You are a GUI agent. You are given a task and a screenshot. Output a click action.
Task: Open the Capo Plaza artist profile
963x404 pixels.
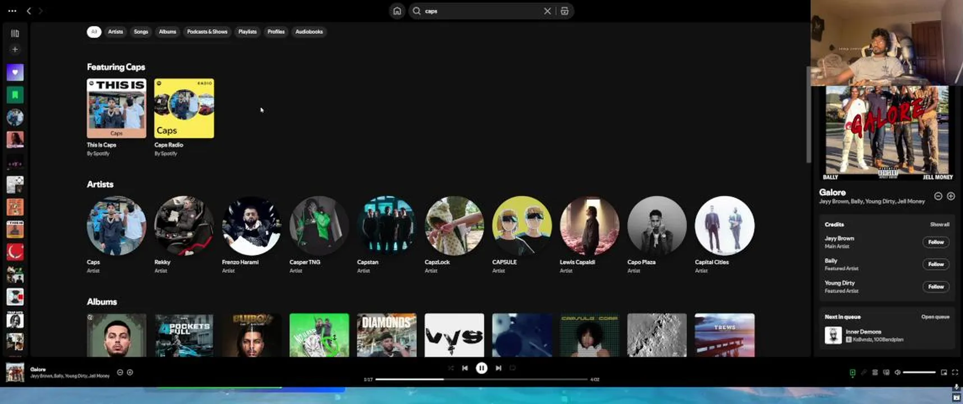657,235
